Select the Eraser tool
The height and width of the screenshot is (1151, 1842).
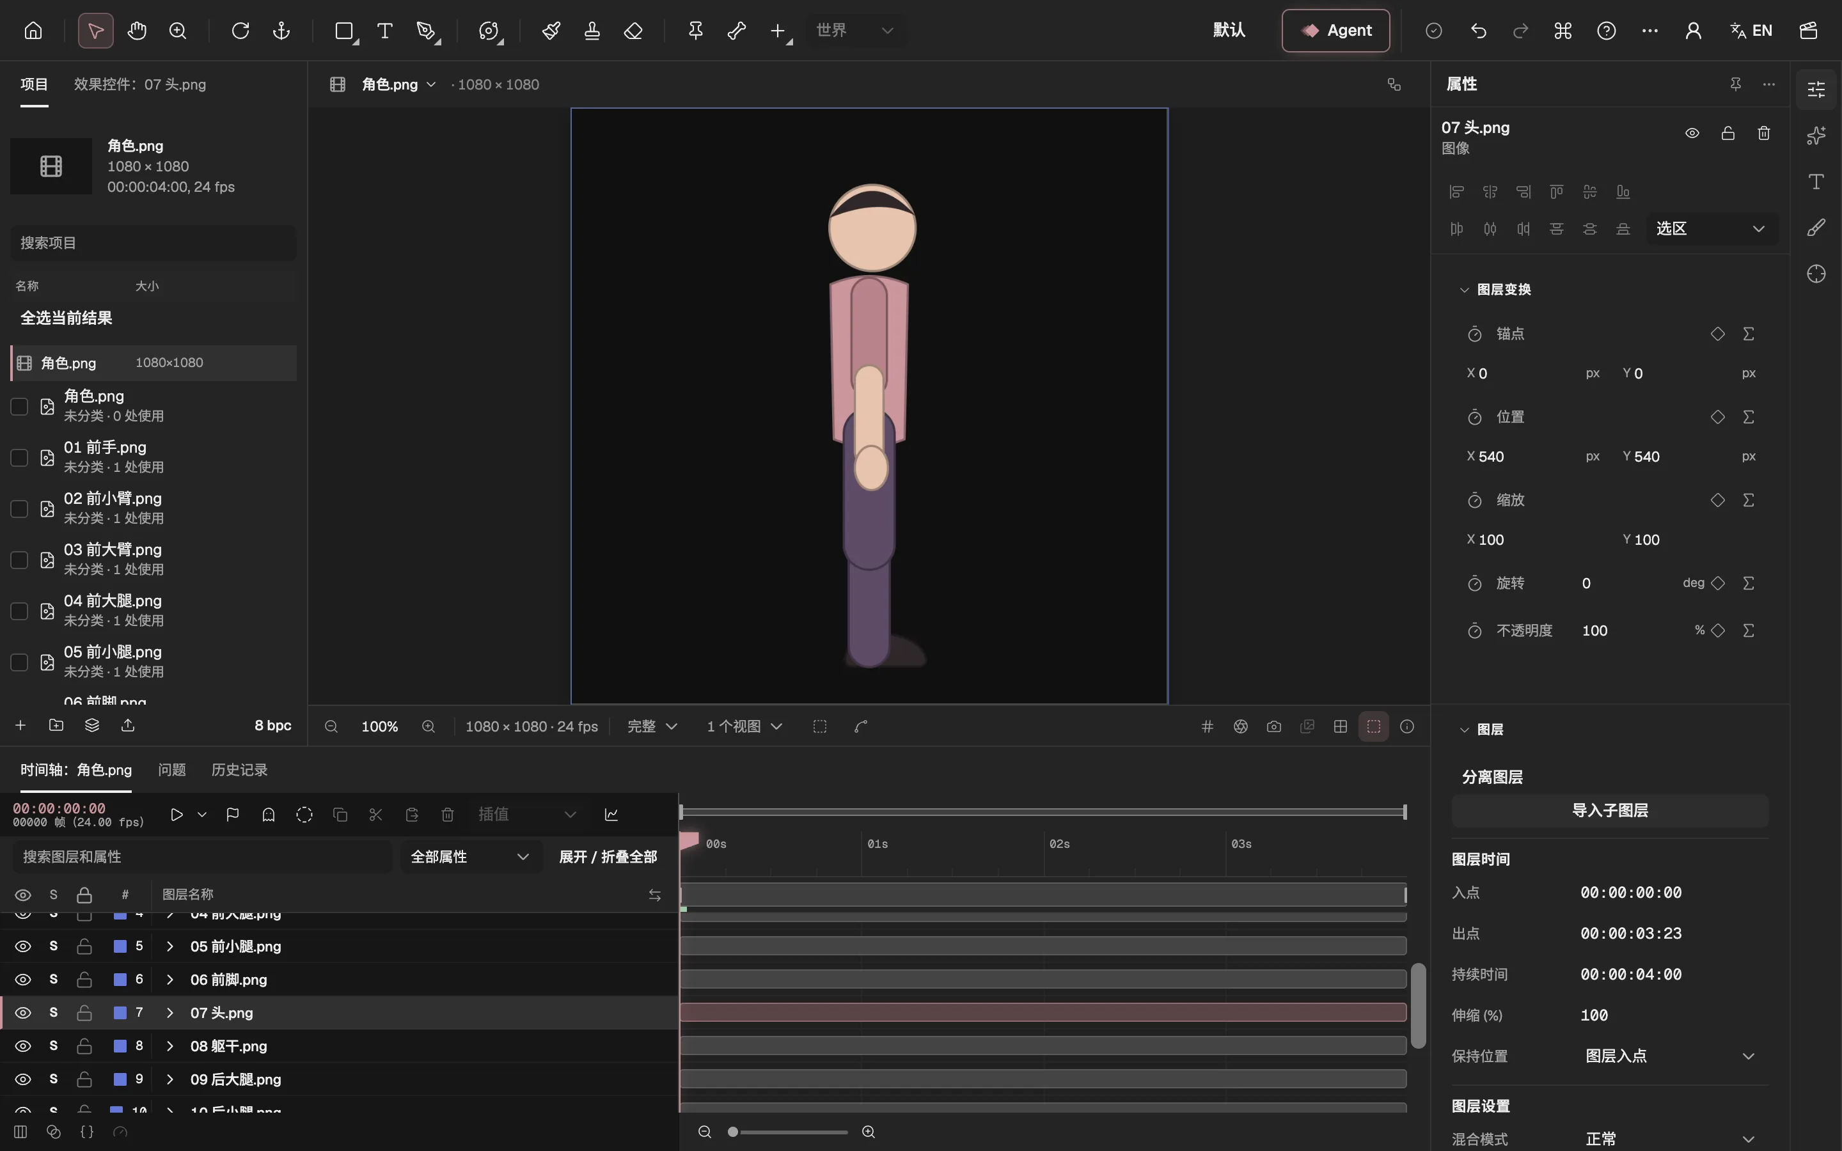coord(633,31)
